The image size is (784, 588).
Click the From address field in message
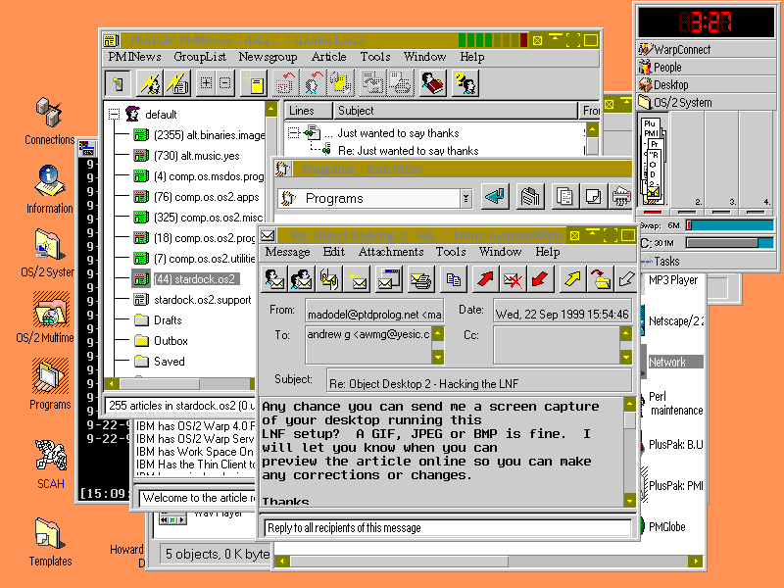click(374, 311)
